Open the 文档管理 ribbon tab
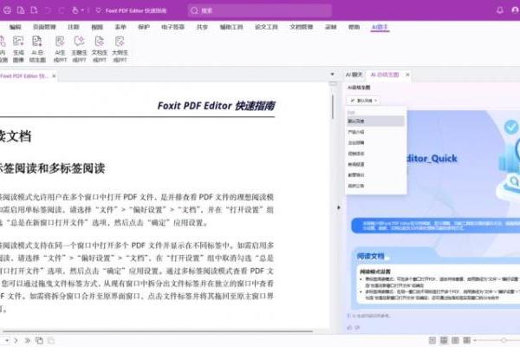 302,27
